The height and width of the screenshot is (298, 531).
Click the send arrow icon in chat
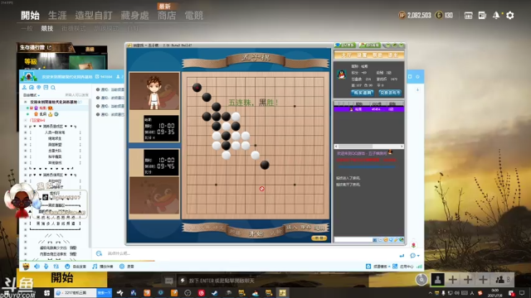pyautogui.click(x=402, y=256)
